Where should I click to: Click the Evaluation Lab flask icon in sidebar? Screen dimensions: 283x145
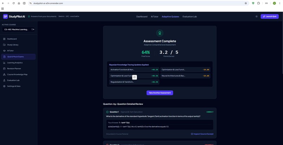click(x=4, y=80)
